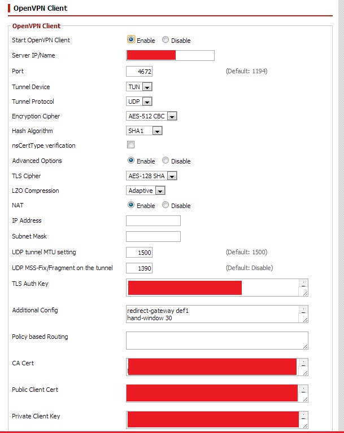Expand the Hash Algorithm SHA1 dropdown
The image size is (344, 433).
point(144,131)
